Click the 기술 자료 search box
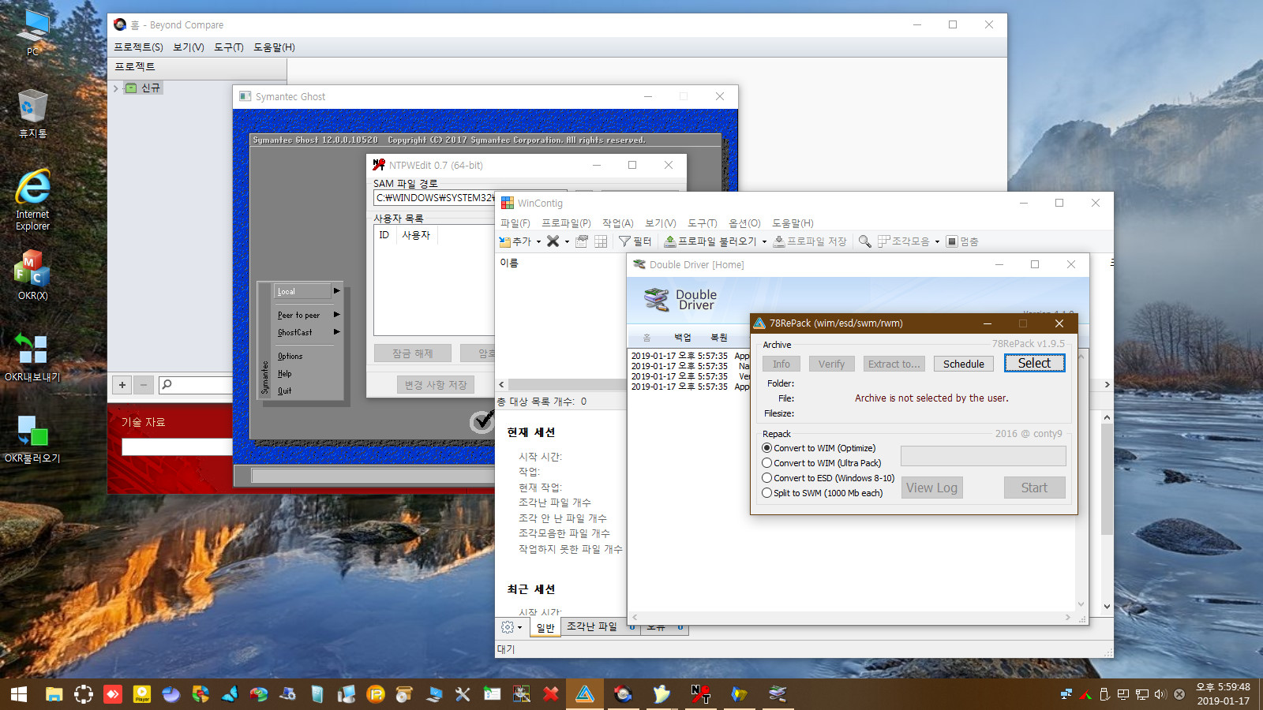Image resolution: width=1263 pixels, height=710 pixels. (177, 447)
